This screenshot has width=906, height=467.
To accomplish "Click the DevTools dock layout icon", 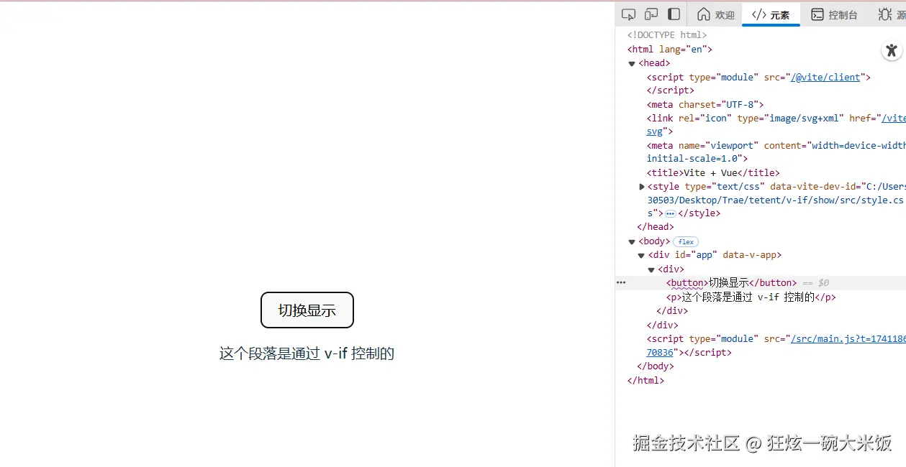I will tap(674, 14).
